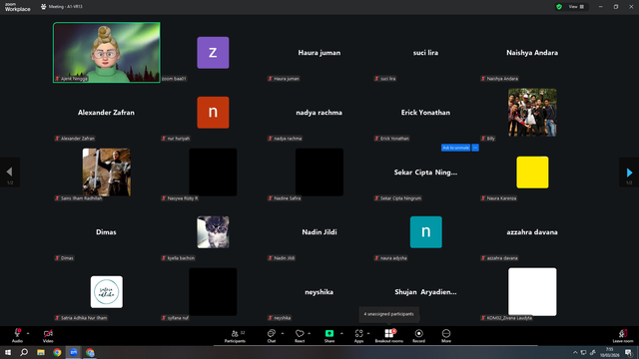This screenshot has height=359, width=639.
Task: Click the Haura juman participant name
Action: tap(319, 53)
